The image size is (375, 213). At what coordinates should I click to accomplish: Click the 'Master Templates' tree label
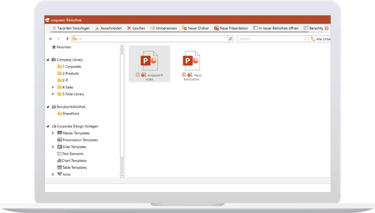(76, 133)
